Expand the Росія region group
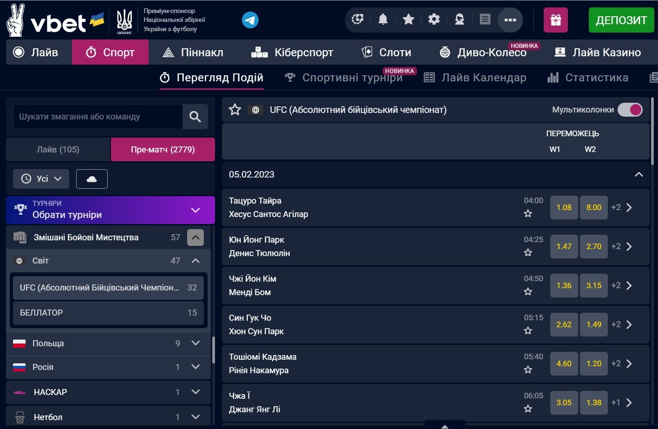The image size is (658, 429). pos(195,367)
